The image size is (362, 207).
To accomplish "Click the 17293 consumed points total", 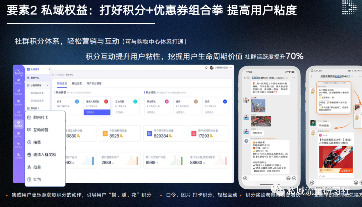I will [x=204, y=136].
